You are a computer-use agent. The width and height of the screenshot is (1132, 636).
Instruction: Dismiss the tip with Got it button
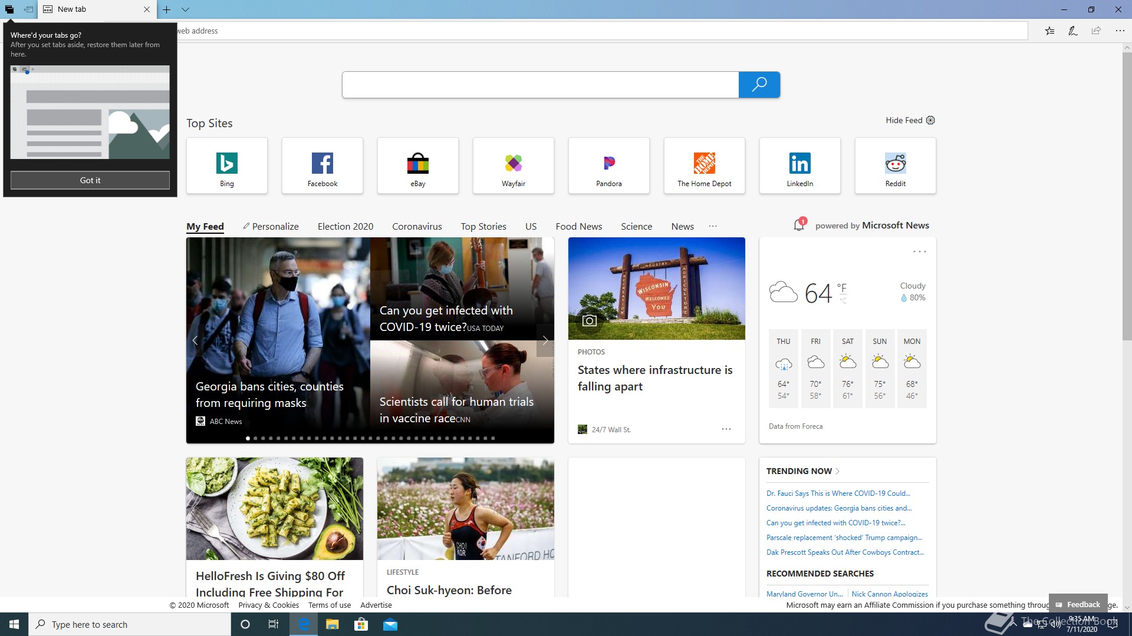(x=90, y=180)
